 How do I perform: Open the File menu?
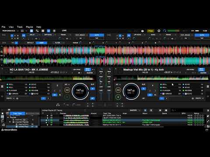point(3,27)
